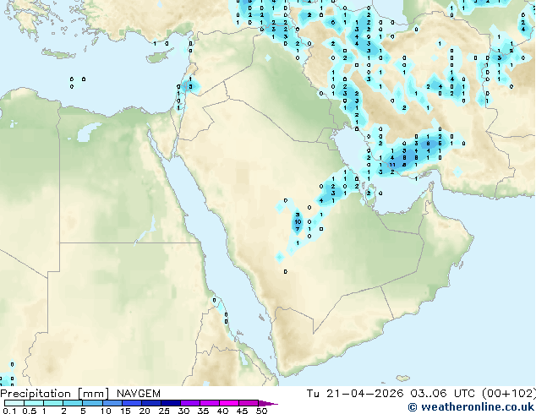Select the legend swatch between 45 and 50
Viewport: 536px width, 414px height.
click(249, 403)
